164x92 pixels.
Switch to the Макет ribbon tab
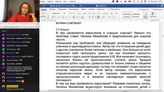click(x=83, y=9)
